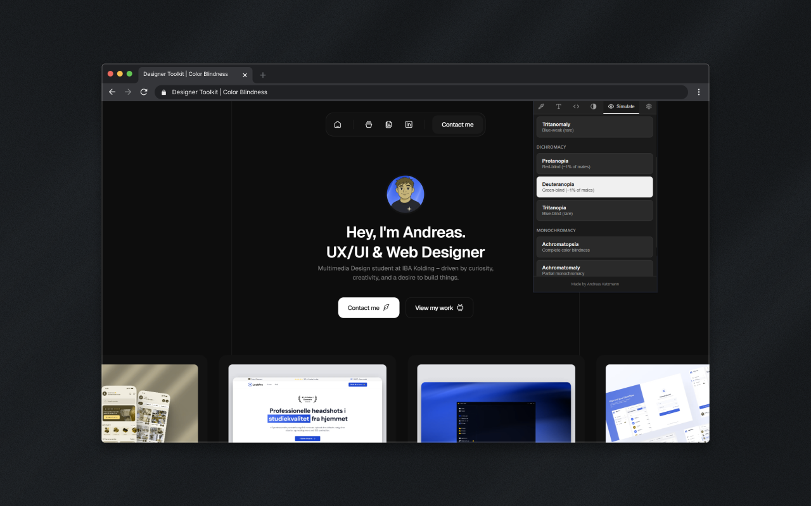Reload the current page
The width and height of the screenshot is (811, 506).
tap(143, 92)
